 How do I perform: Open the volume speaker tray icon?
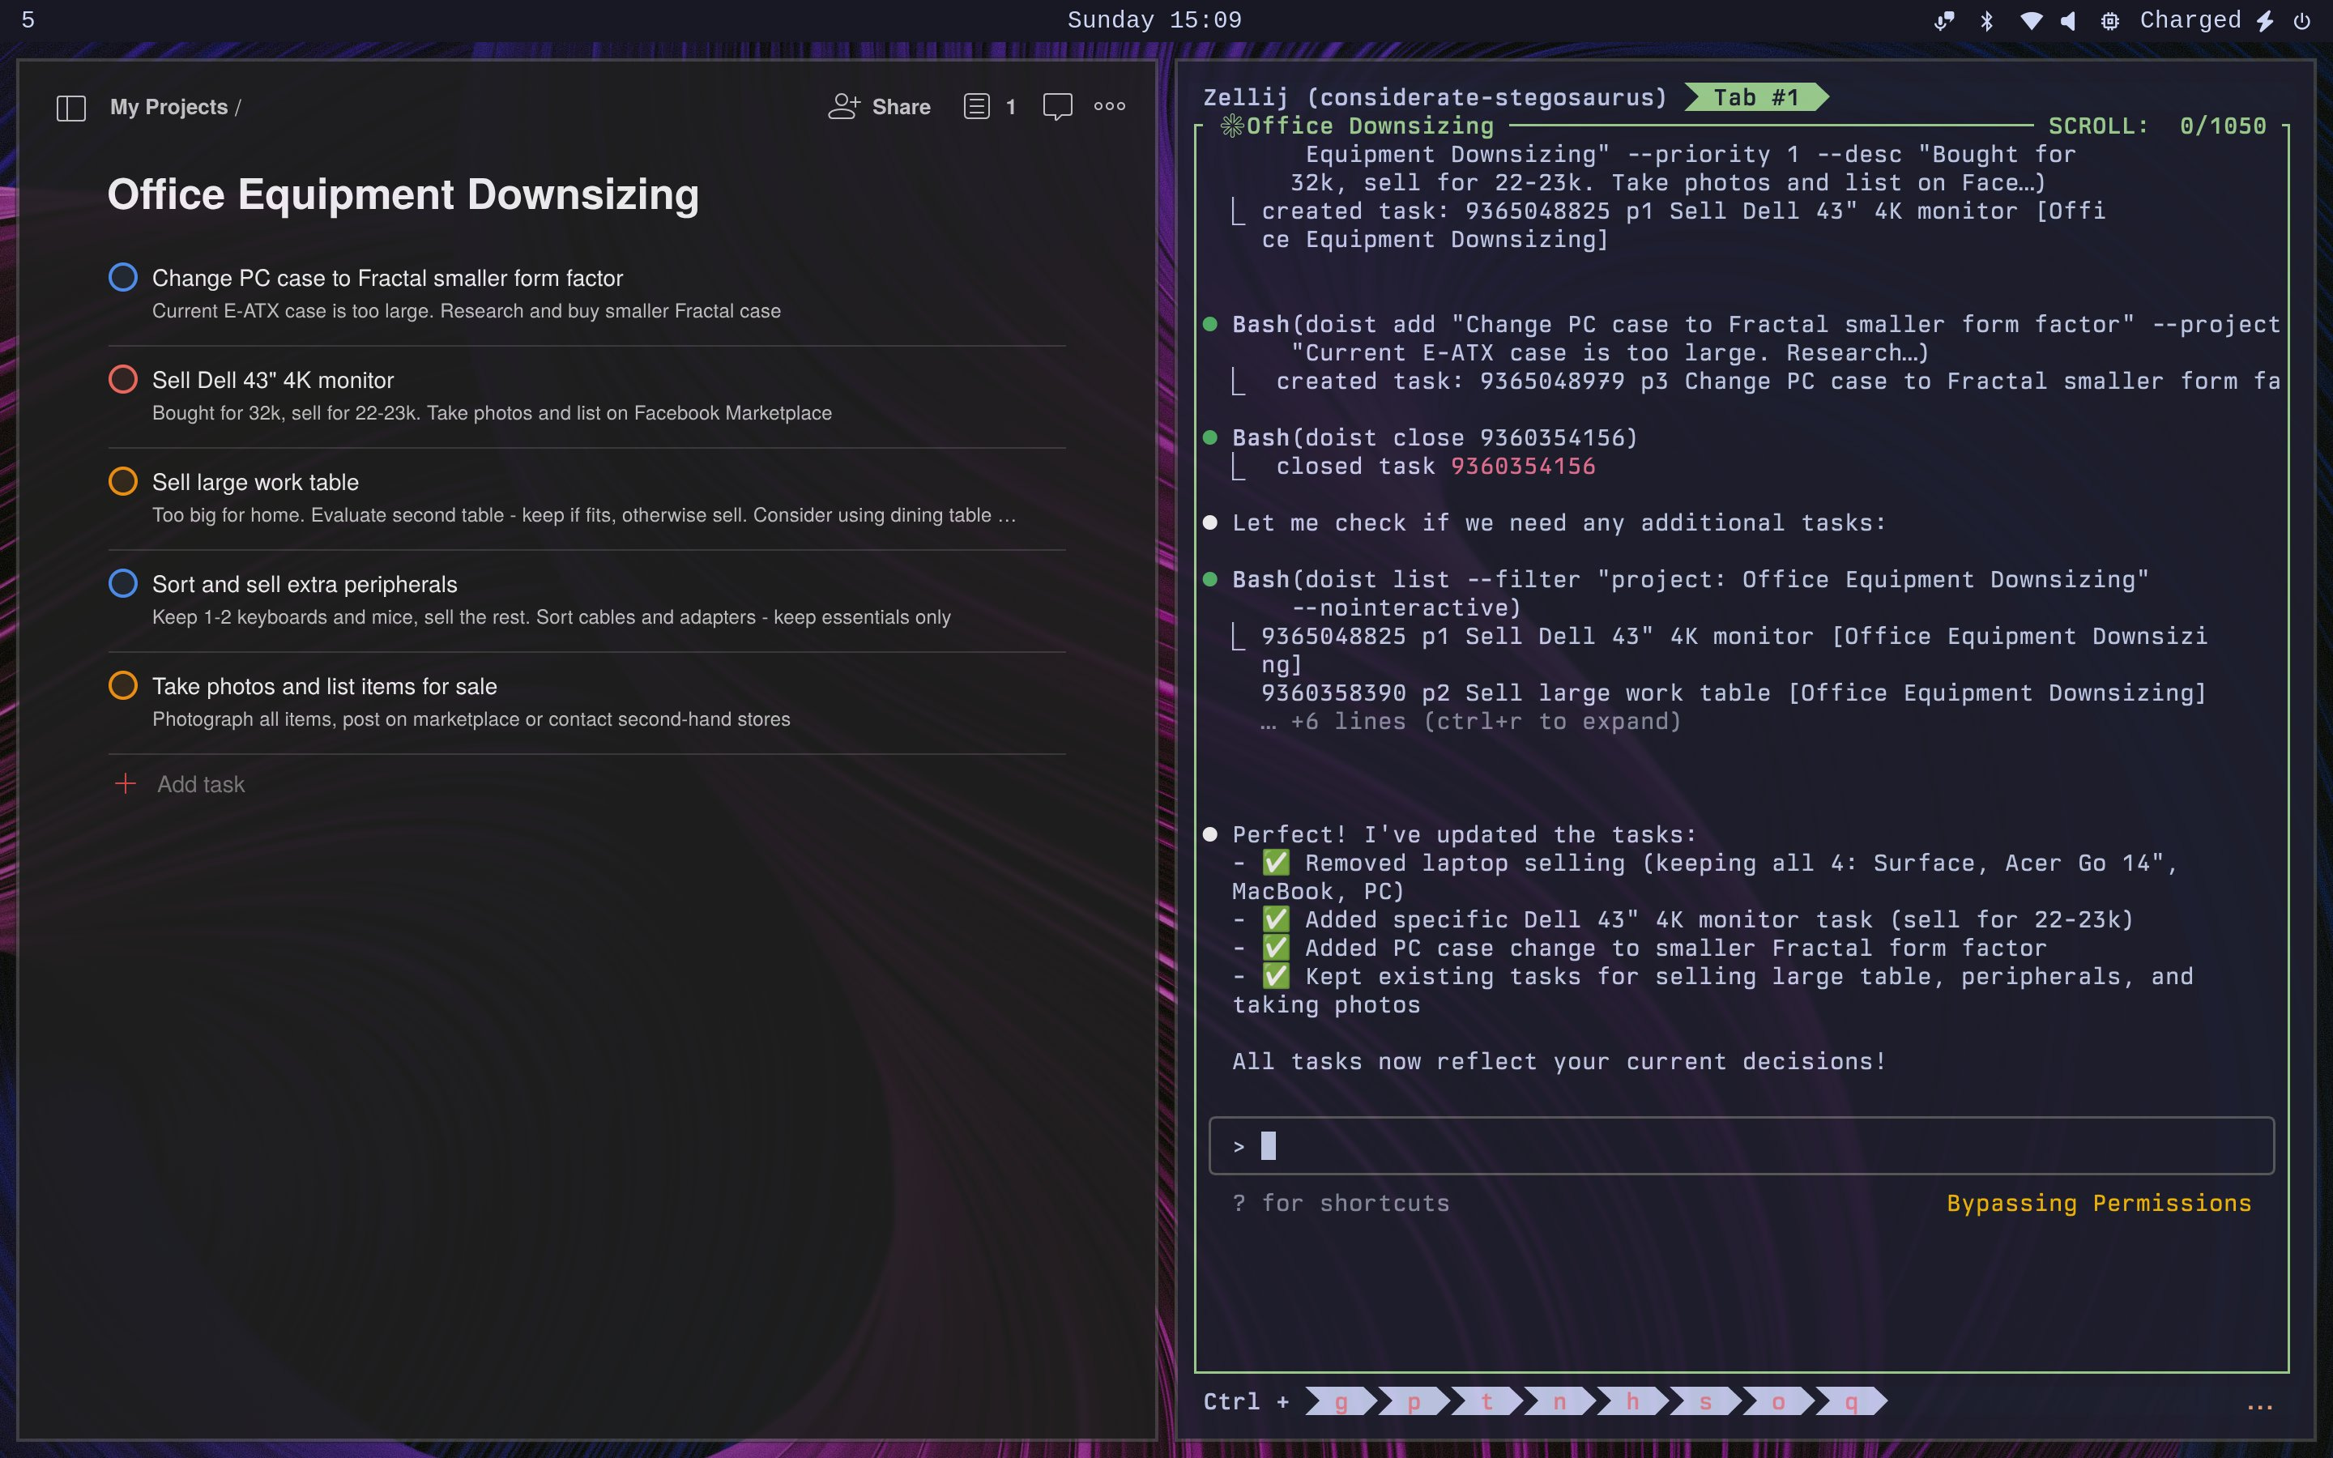coord(2068,21)
